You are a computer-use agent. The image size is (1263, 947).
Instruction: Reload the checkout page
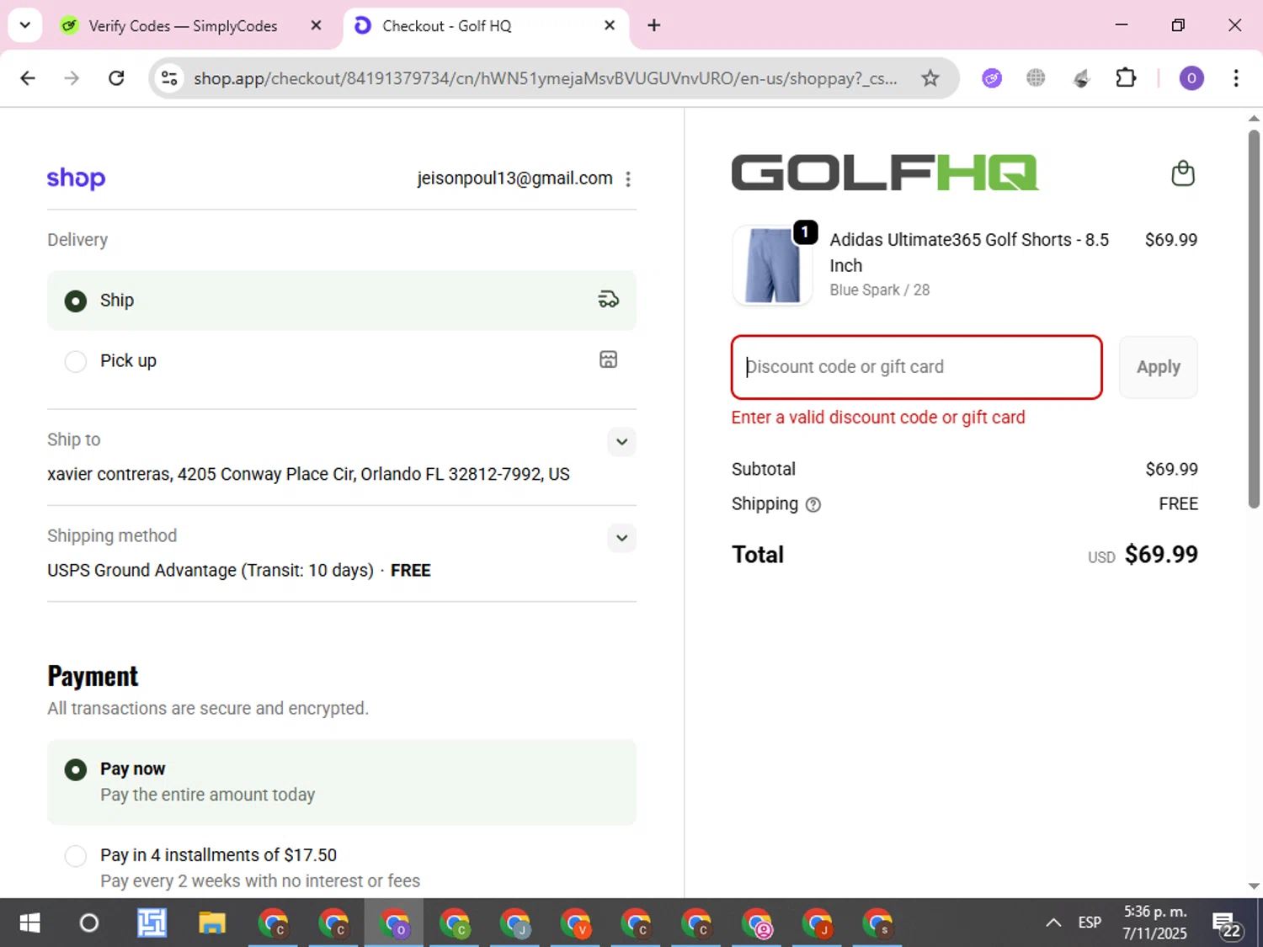[x=116, y=78]
